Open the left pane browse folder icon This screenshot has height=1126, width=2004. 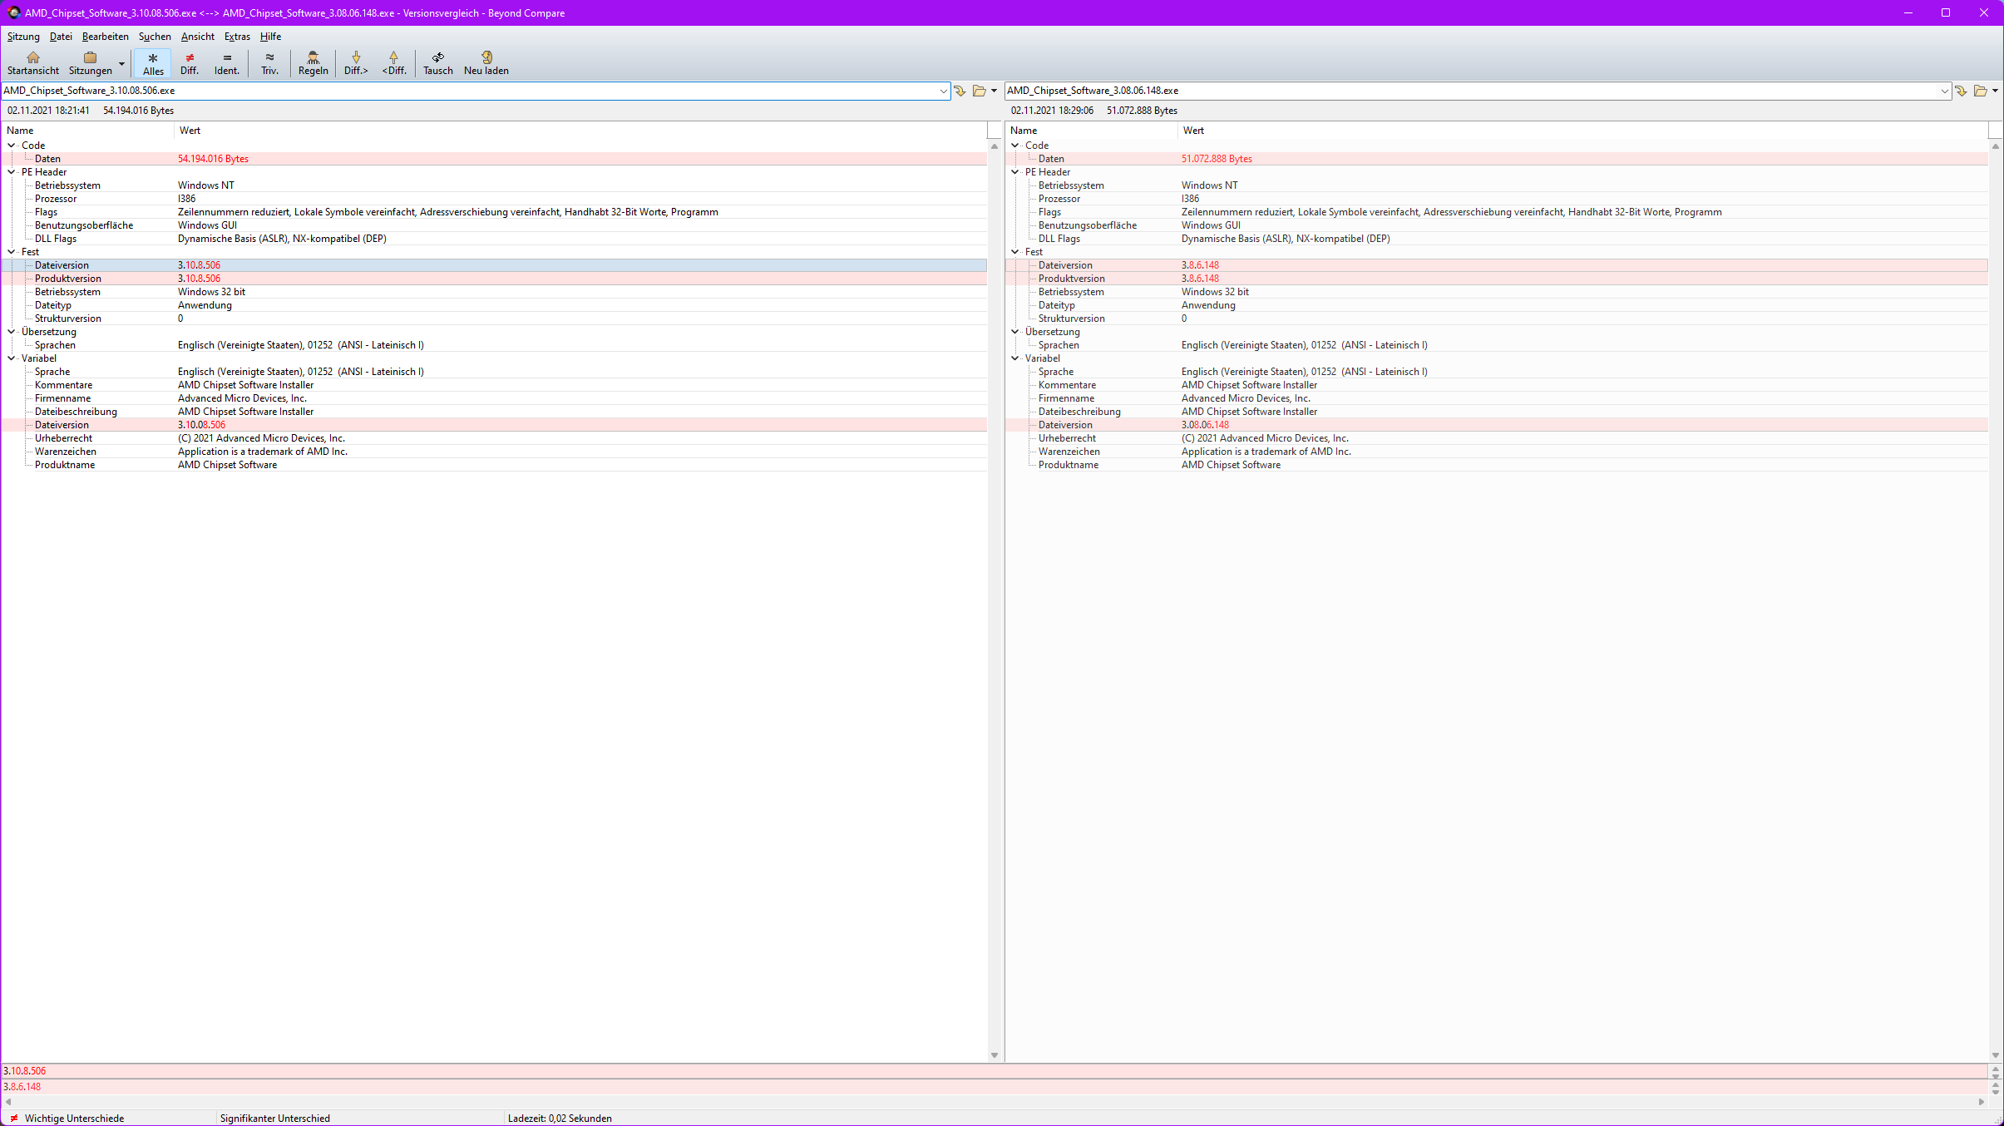pos(980,91)
